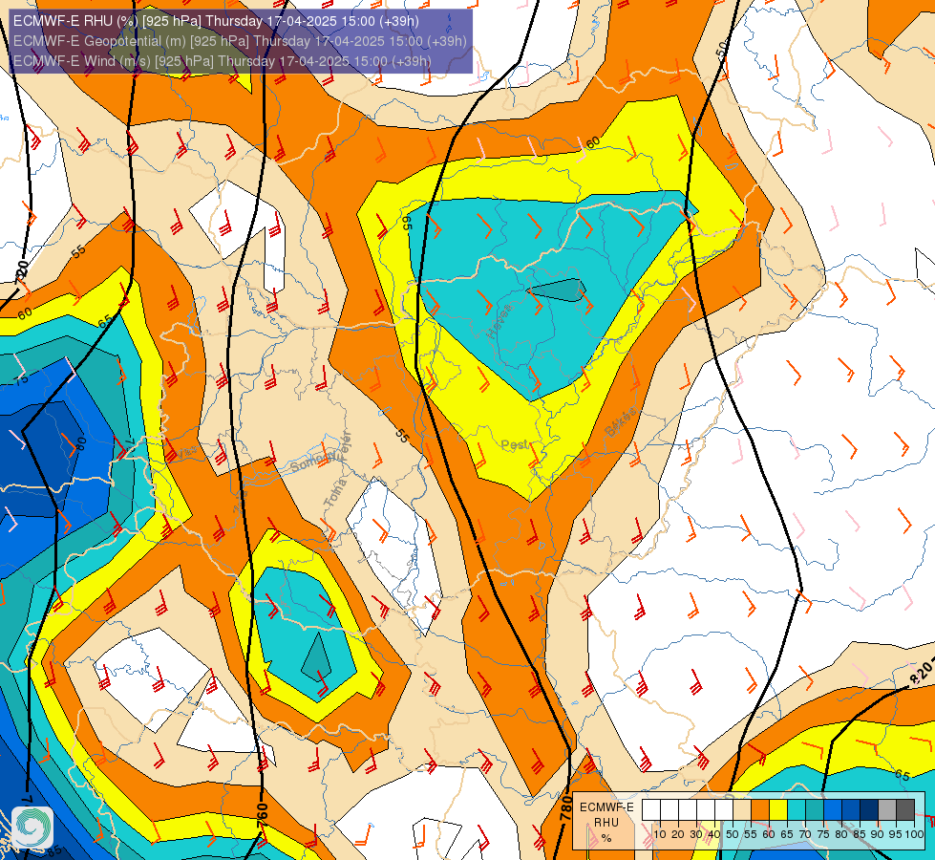Screen dimensions: 935x860
Task: Pick the teal 70-75 legend swatch
Action: 815,809
